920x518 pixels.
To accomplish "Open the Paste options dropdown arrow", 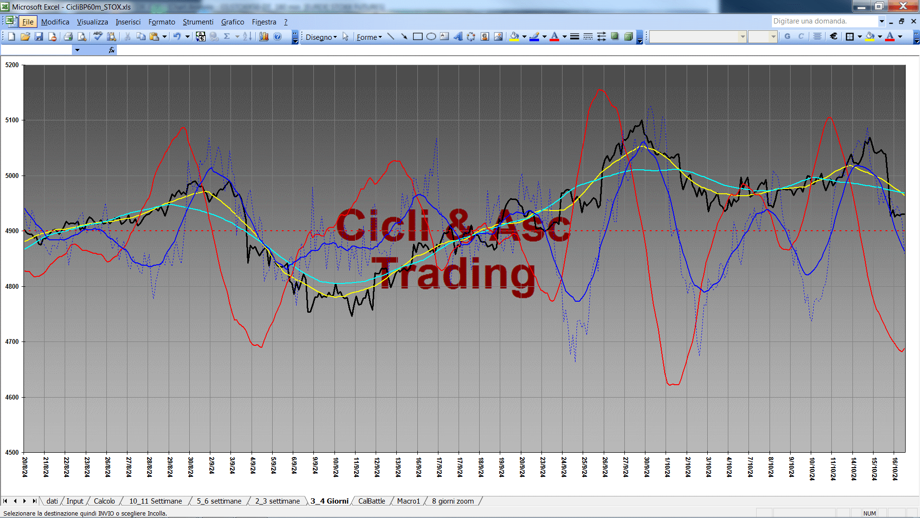I will (x=164, y=36).
